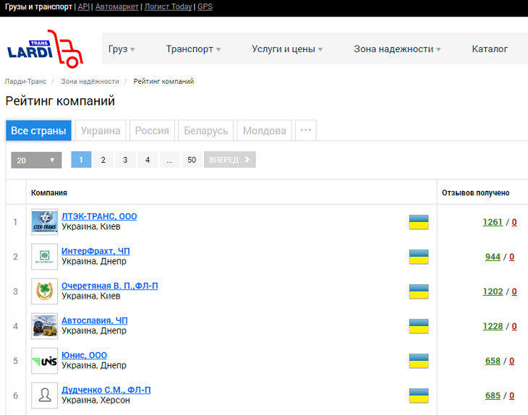Image resolution: width=528 pixels, height=415 pixels.
Task: Click Ukraine flag in Дудченко row
Action: [419, 395]
